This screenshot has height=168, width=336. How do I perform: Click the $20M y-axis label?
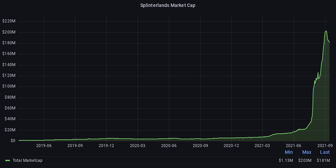point(10,130)
